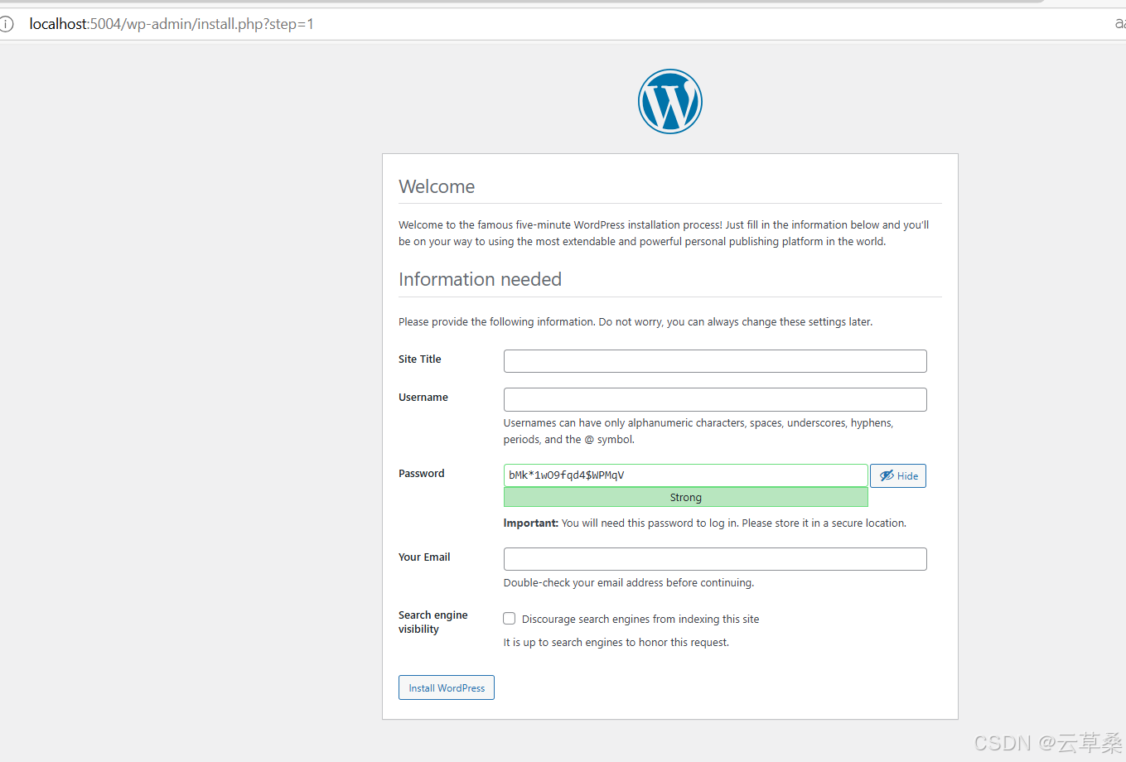Click the Strong password strength indicator

[685, 497]
